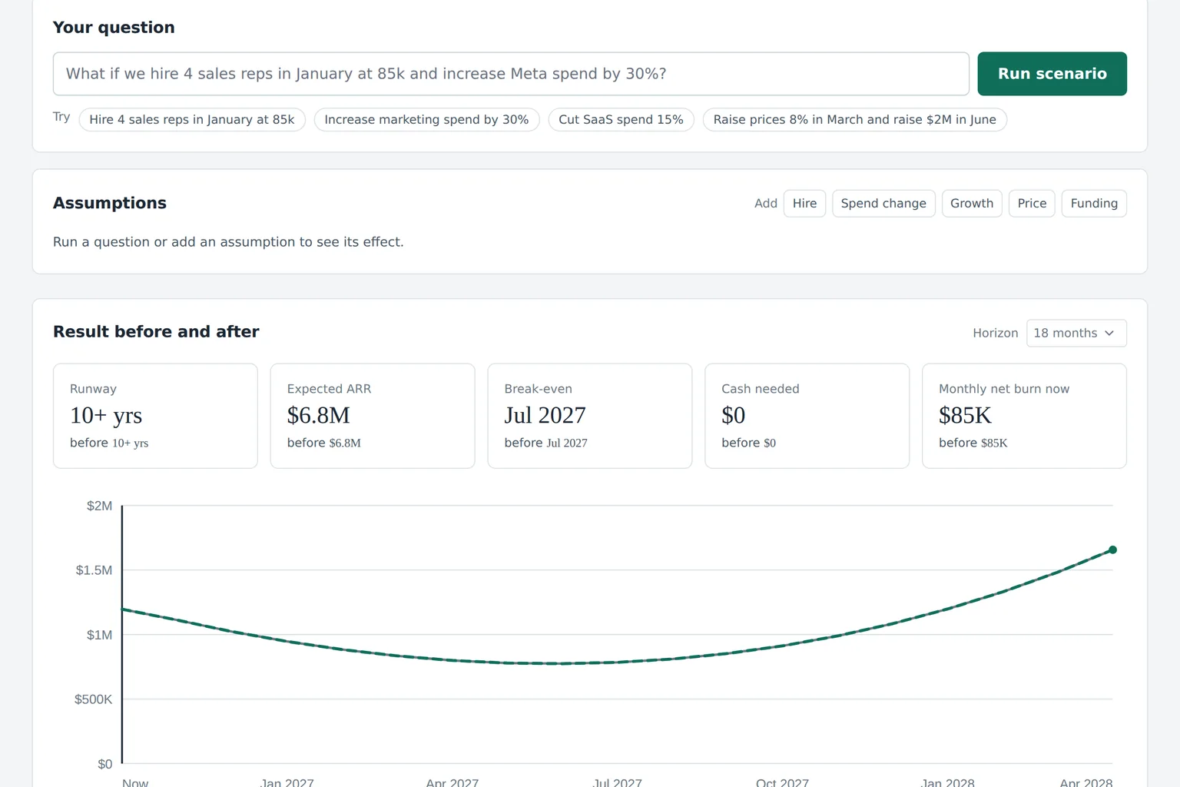The height and width of the screenshot is (787, 1180).
Task: Click the Run scenario button
Action: pyautogui.click(x=1052, y=74)
